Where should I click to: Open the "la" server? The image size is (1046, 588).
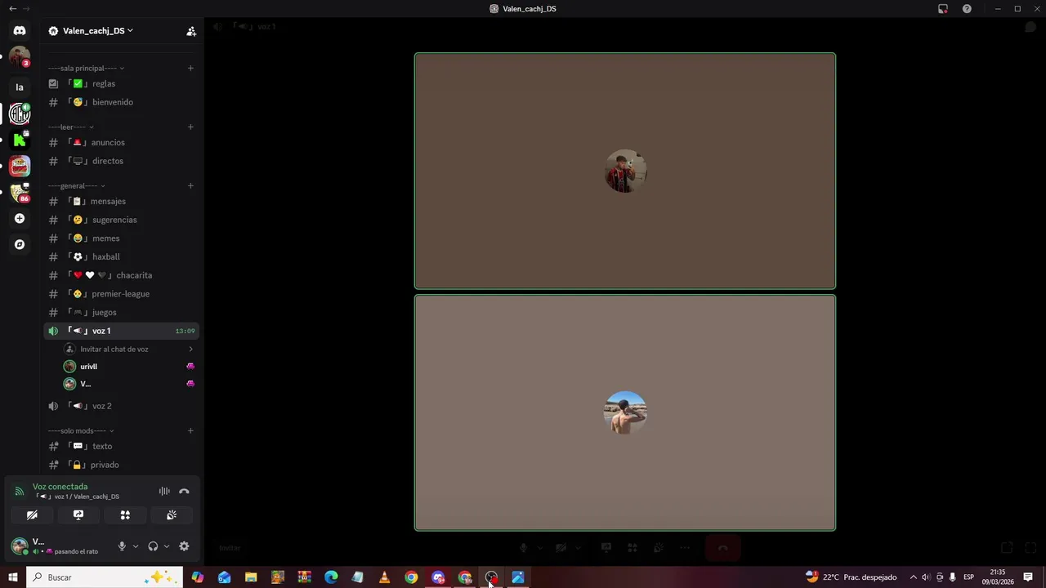pos(20,87)
